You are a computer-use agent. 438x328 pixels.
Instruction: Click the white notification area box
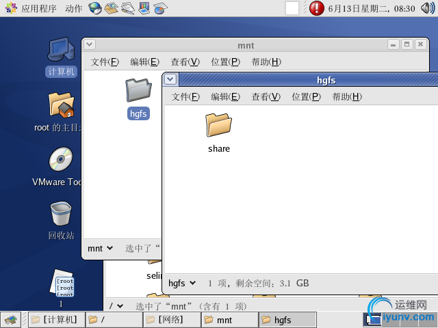292,8
